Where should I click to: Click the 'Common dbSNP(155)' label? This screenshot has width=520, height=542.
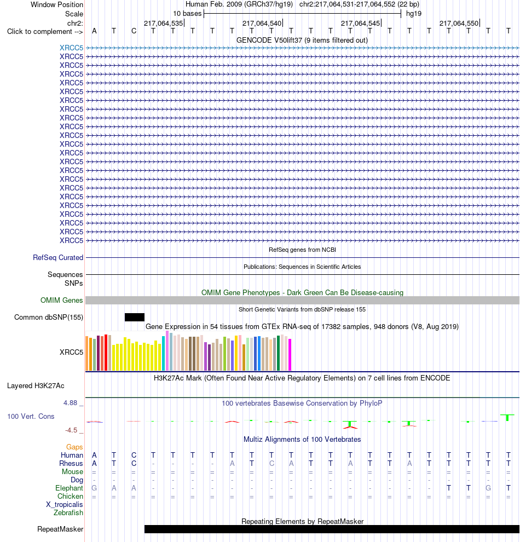pos(49,318)
